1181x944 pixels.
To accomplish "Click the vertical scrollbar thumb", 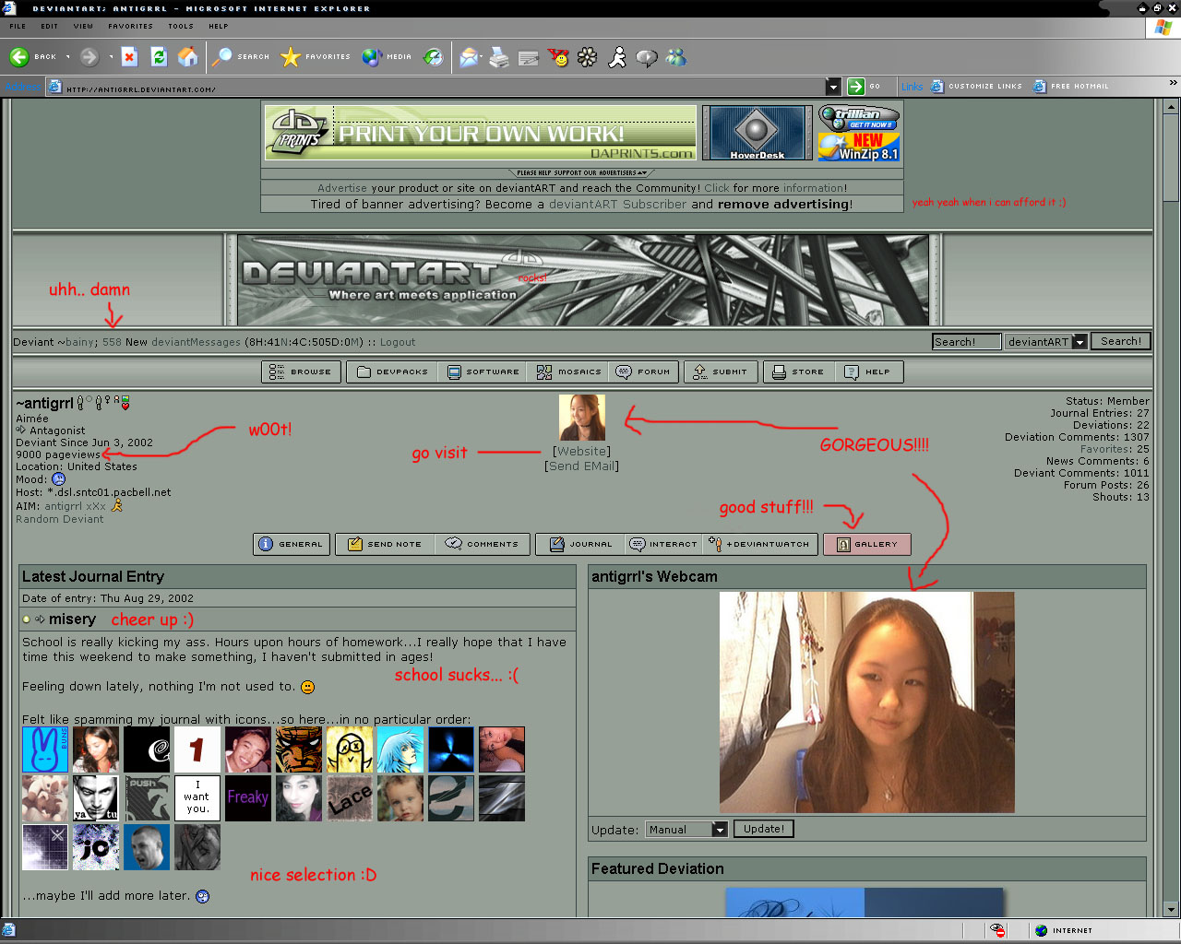I will [1171, 158].
